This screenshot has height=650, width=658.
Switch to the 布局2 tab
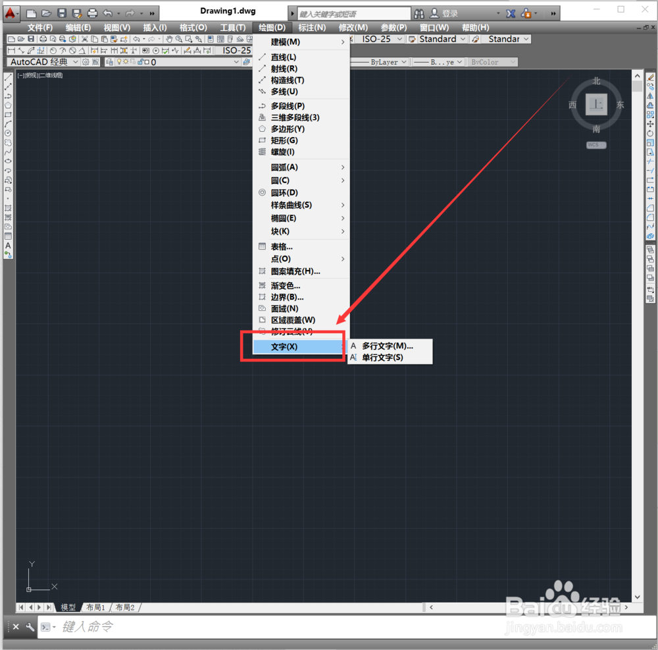125,607
